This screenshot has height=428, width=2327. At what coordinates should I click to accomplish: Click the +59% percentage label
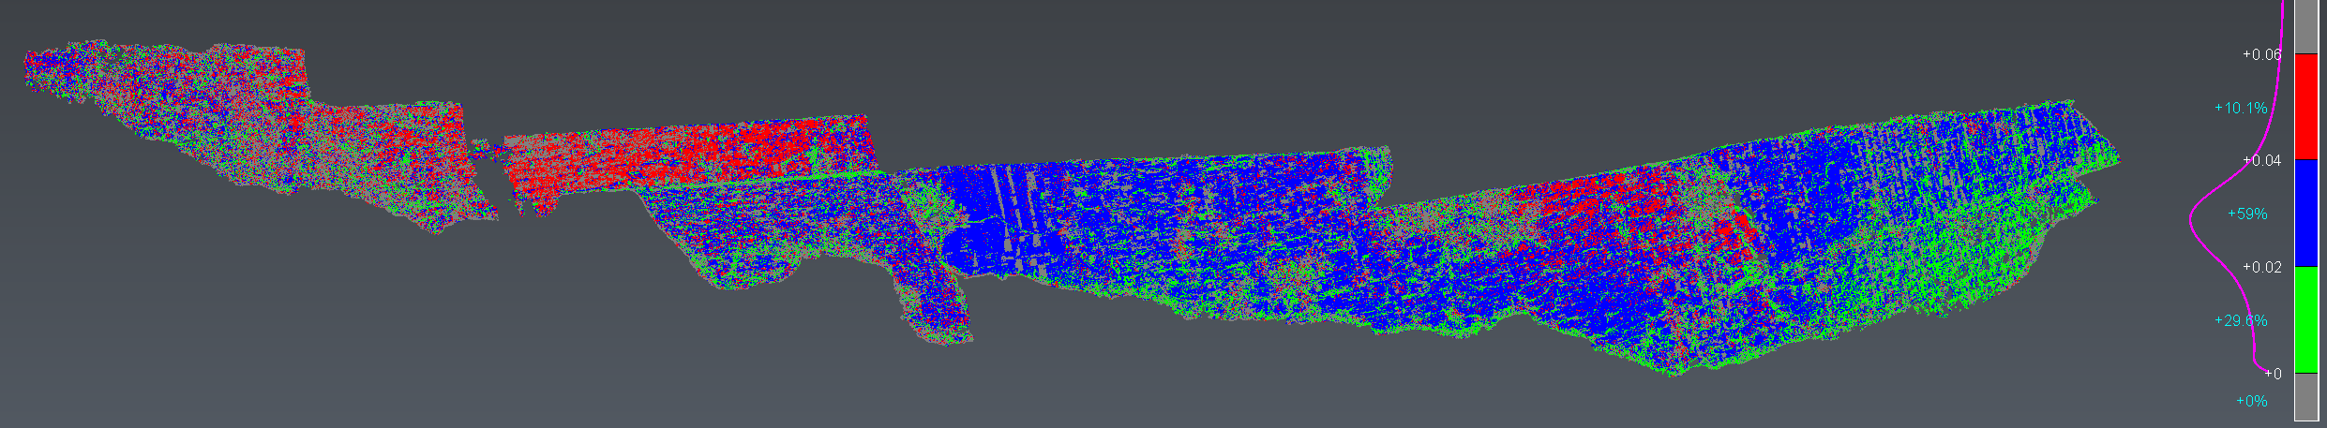click(x=2246, y=214)
